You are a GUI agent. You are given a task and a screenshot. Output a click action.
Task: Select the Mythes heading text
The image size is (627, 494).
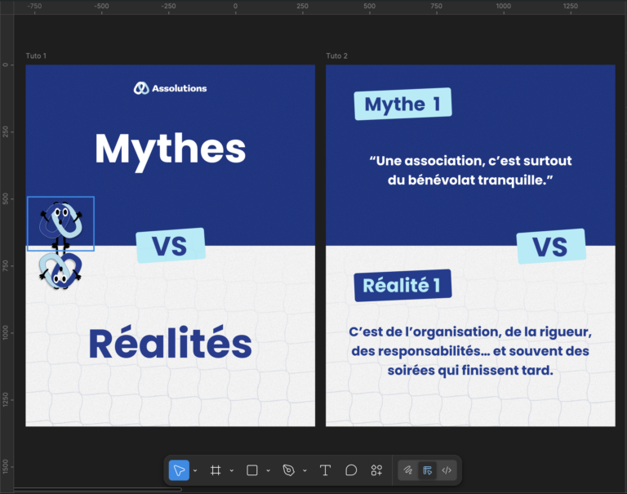pyautogui.click(x=171, y=151)
